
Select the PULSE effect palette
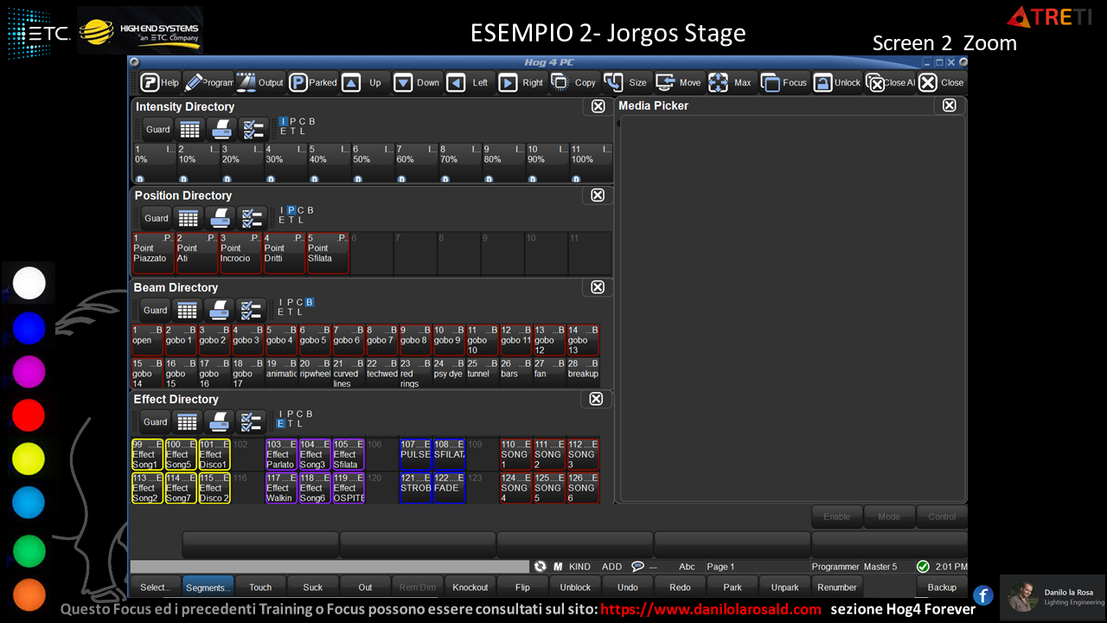[x=415, y=454]
